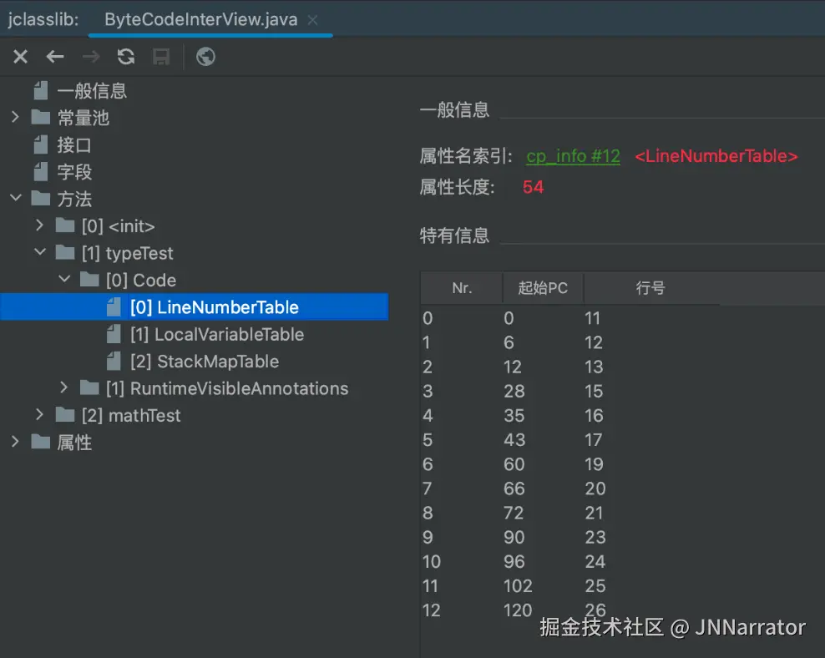Click the file icon beside StackMapTable
Image resolution: width=825 pixels, height=658 pixels.
pyautogui.click(x=114, y=361)
